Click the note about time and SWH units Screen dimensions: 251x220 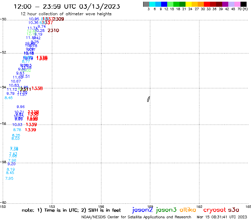[x=71, y=210]
